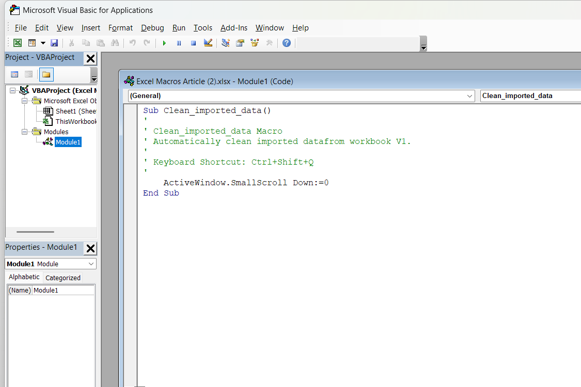Click the Sub Clean_imported_data() line
The image size is (581, 387).
207,110
